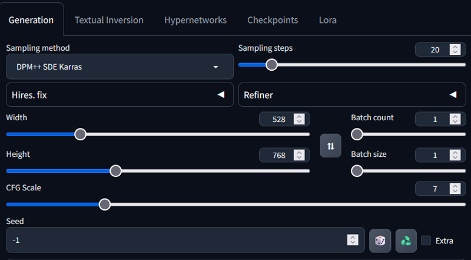Image resolution: width=471 pixels, height=260 pixels.
Task: Increment the Sampling steps stepper arrow
Action: 455,47
